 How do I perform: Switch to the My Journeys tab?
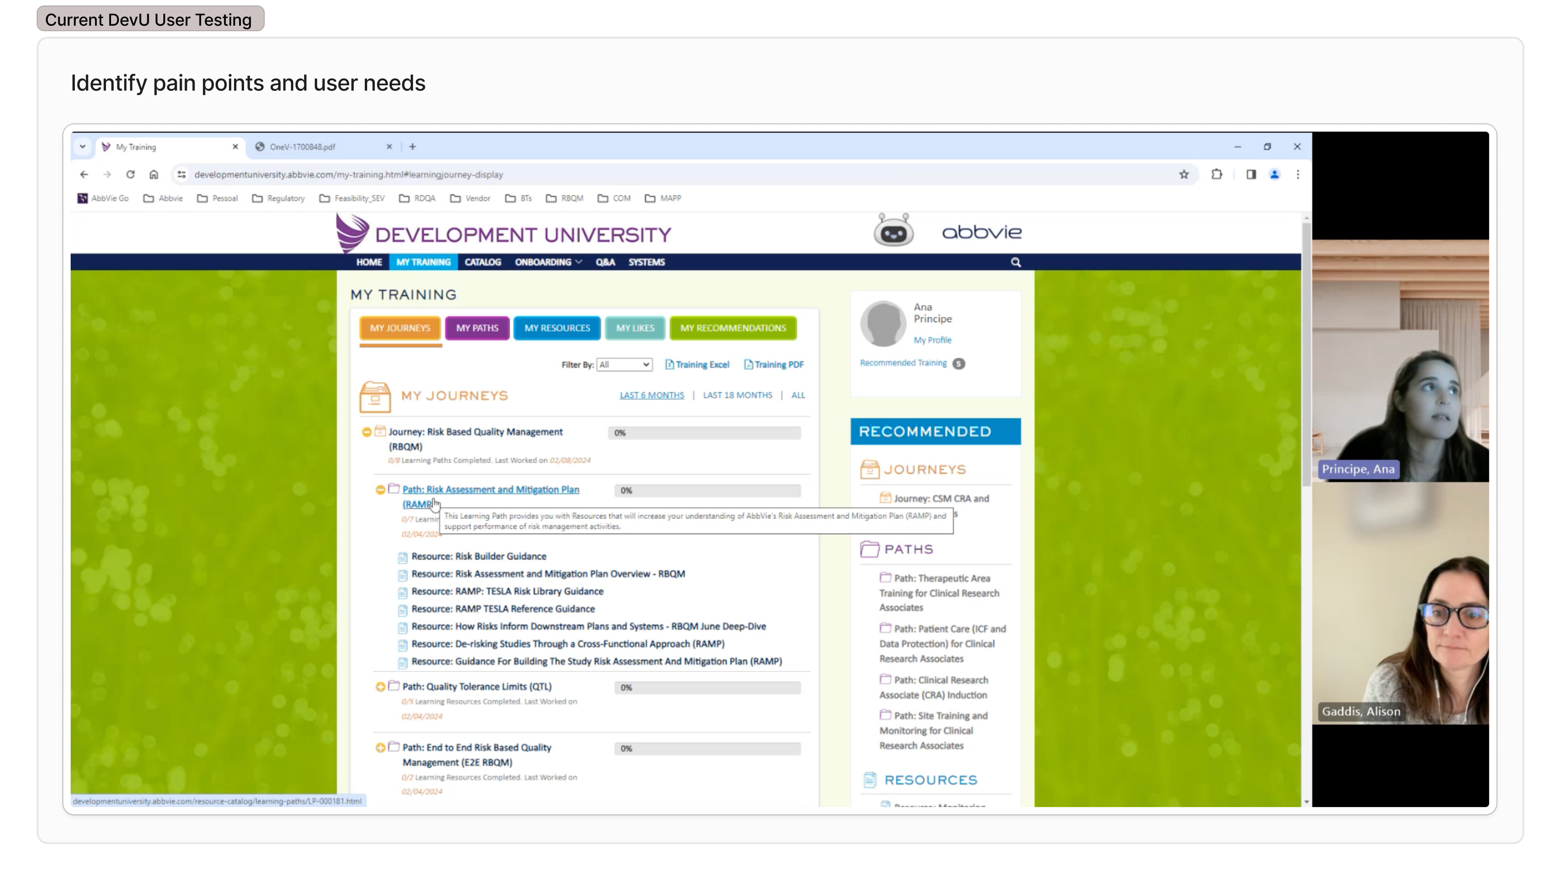(x=400, y=328)
